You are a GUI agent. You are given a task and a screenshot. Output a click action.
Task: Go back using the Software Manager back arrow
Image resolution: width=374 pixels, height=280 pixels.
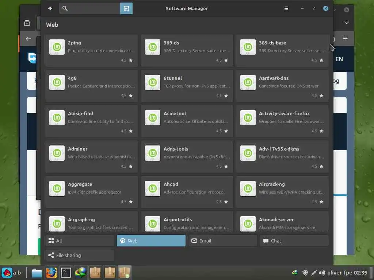[50, 9]
